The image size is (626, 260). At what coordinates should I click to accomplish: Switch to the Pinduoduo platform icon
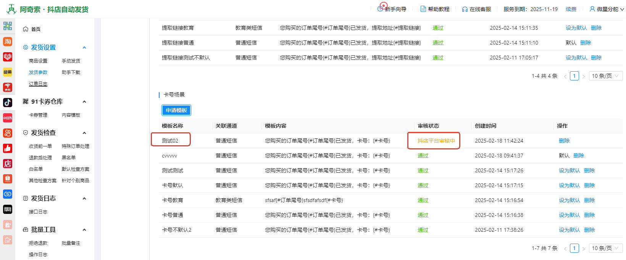(x=8, y=57)
